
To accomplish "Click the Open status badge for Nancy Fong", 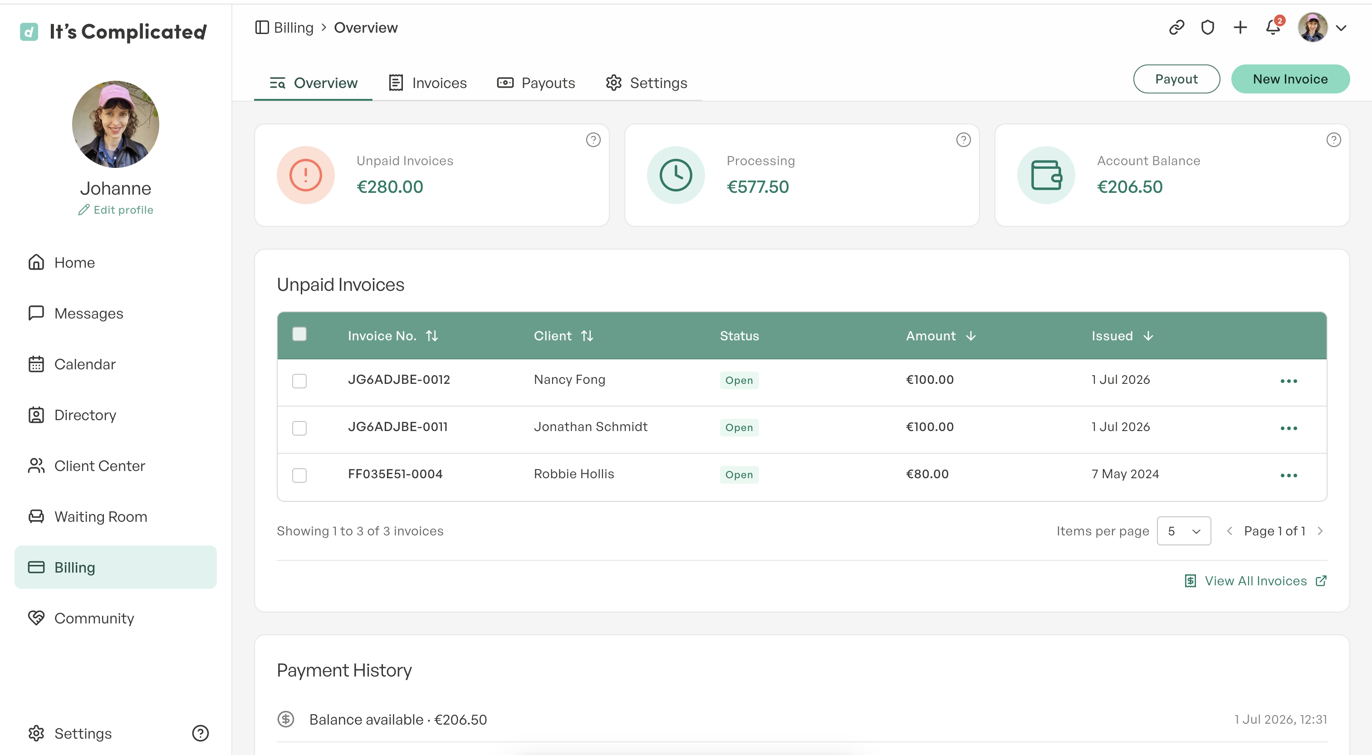I will click(x=739, y=380).
